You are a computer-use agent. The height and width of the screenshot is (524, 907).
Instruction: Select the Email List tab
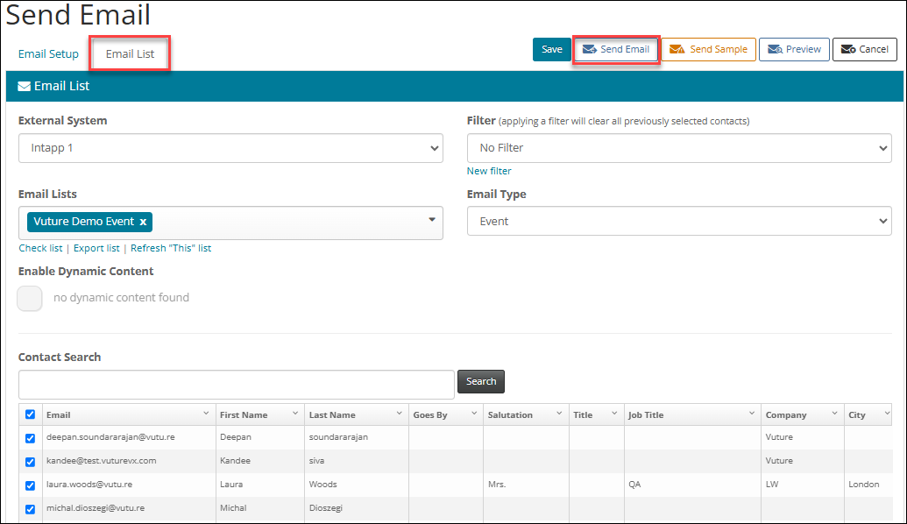point(129,53)
